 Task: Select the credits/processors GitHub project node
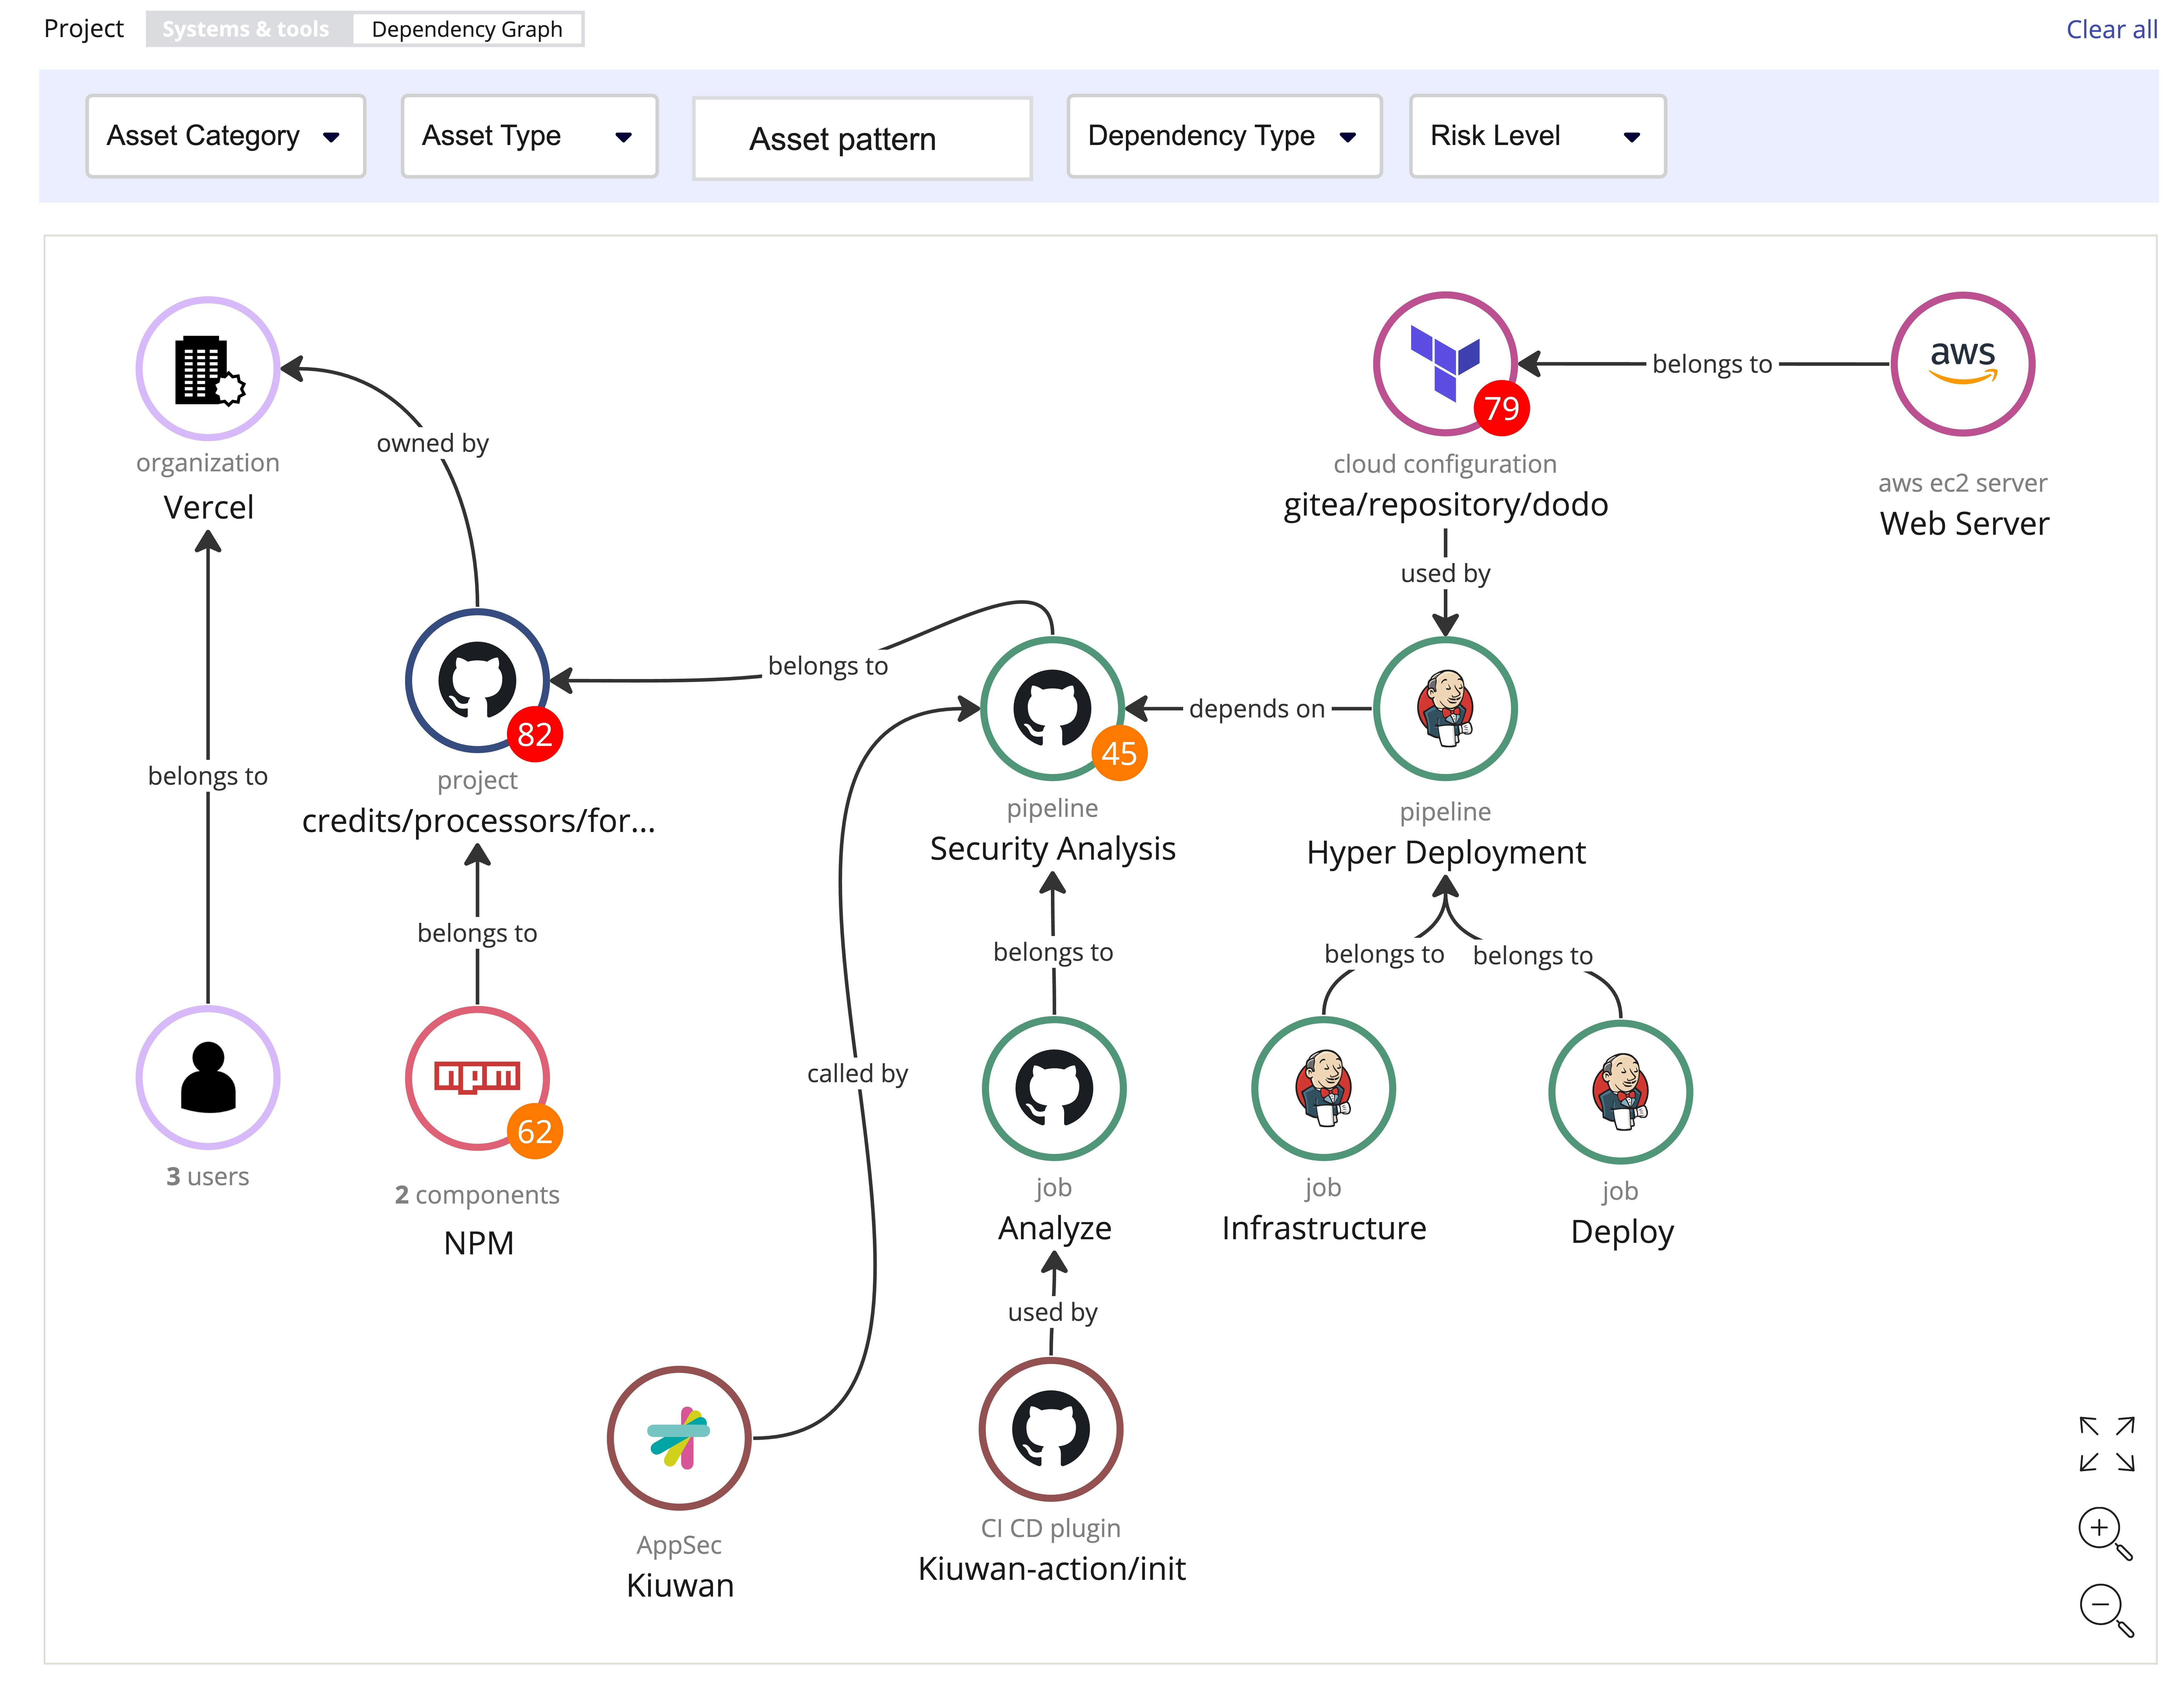(477, 681)
